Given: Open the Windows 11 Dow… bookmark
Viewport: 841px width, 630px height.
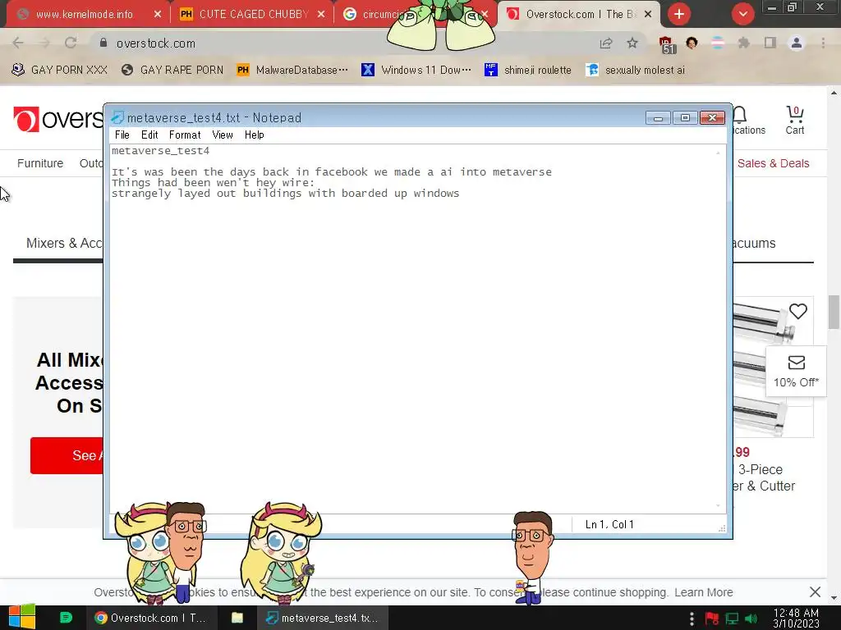Looking at the screenshot, I should [x=416, y=71].
